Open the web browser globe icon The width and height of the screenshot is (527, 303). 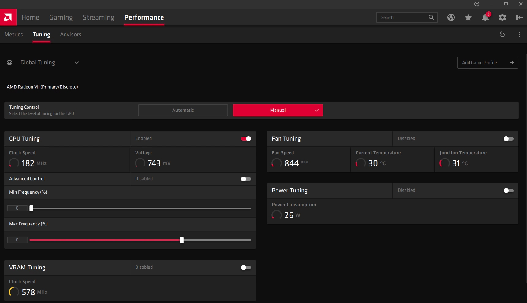pos(451,17)
